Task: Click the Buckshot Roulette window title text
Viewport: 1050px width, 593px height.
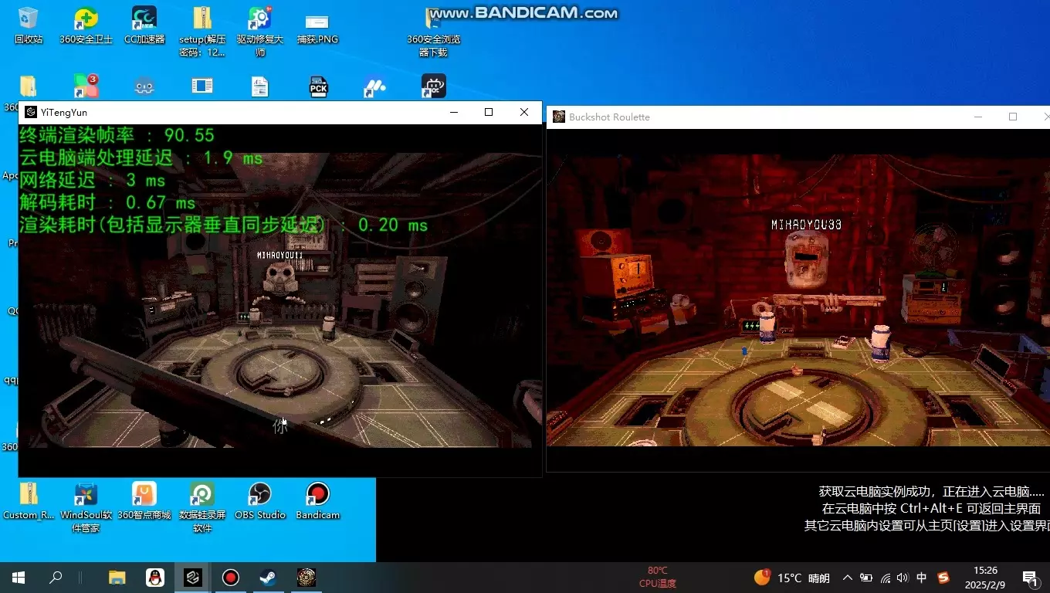Action: coord(609,117)
